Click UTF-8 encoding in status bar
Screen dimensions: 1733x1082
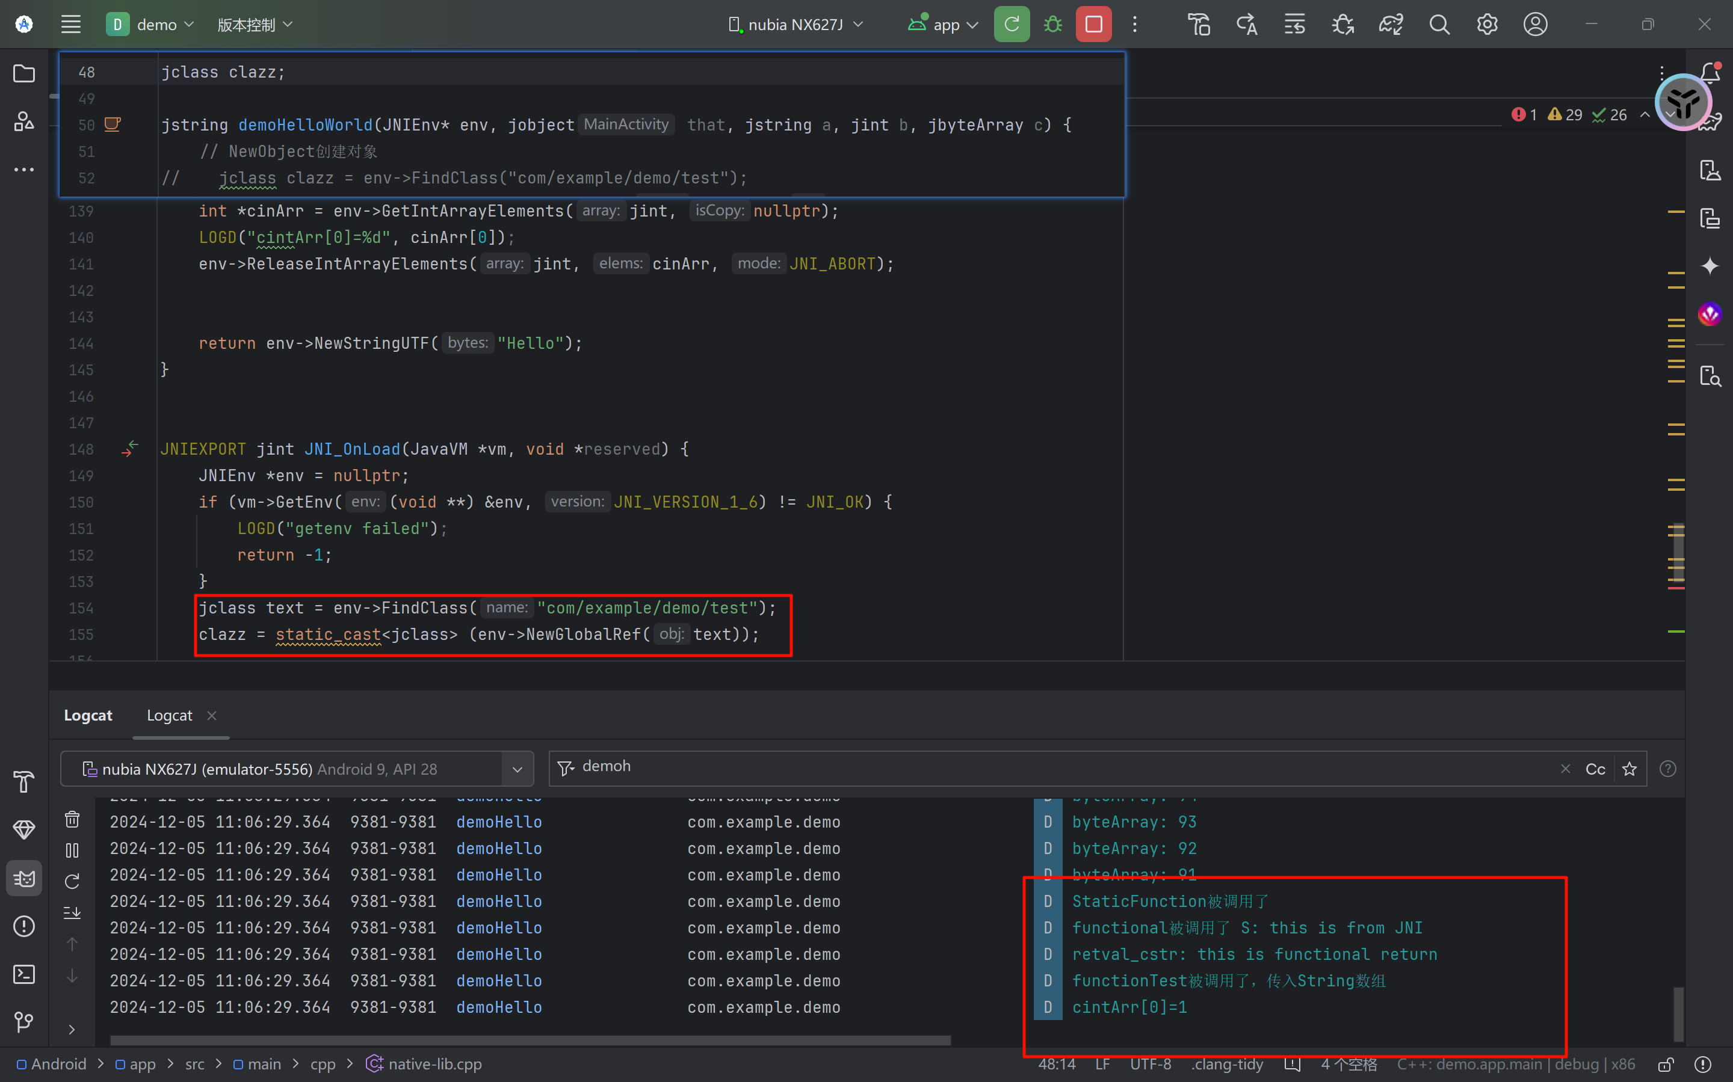click(1149, 1064)
